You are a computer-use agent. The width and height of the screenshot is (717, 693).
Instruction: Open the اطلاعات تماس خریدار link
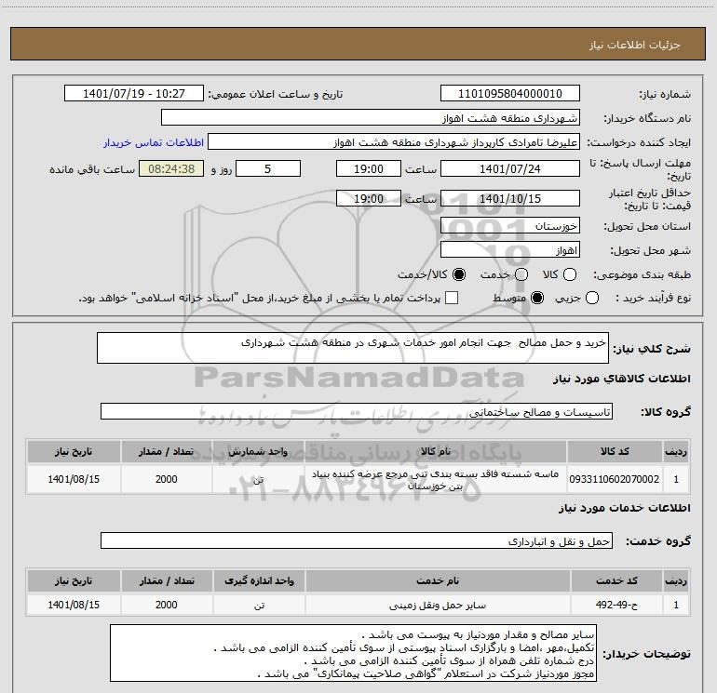[154, 142]
